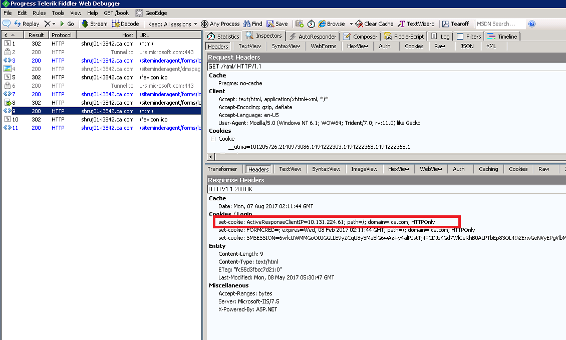This screenshot has height=340, width=566.
Task: Click the Go resume button
Action: 67,24
